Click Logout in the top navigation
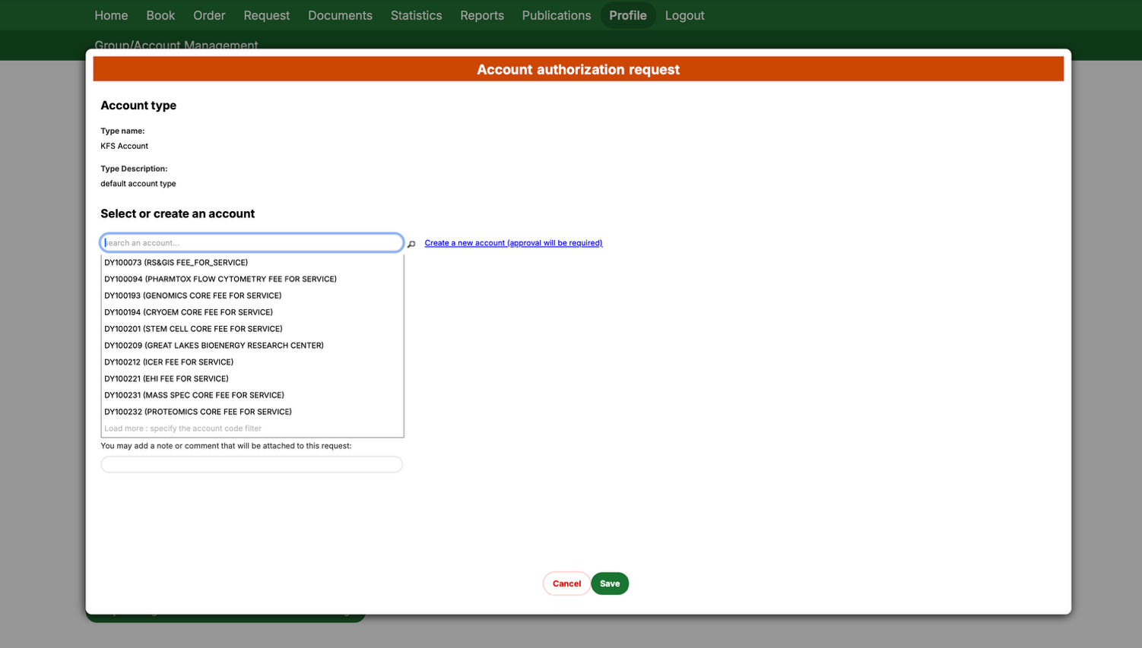The height and width of the screenshot is (648, 1142). point(685,15)
